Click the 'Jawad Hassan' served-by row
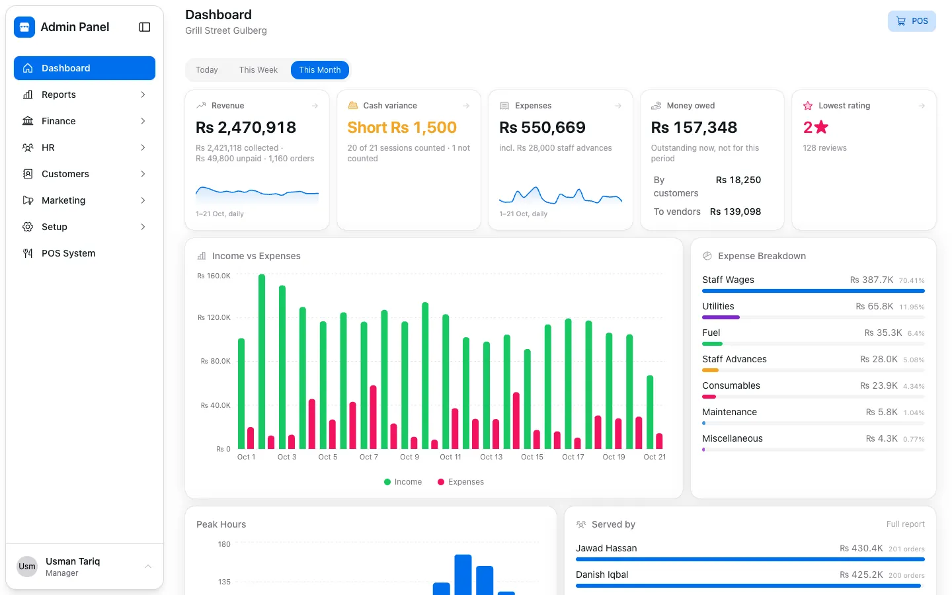Viewport: 952px width, 595px height. (x=750, y=553)
